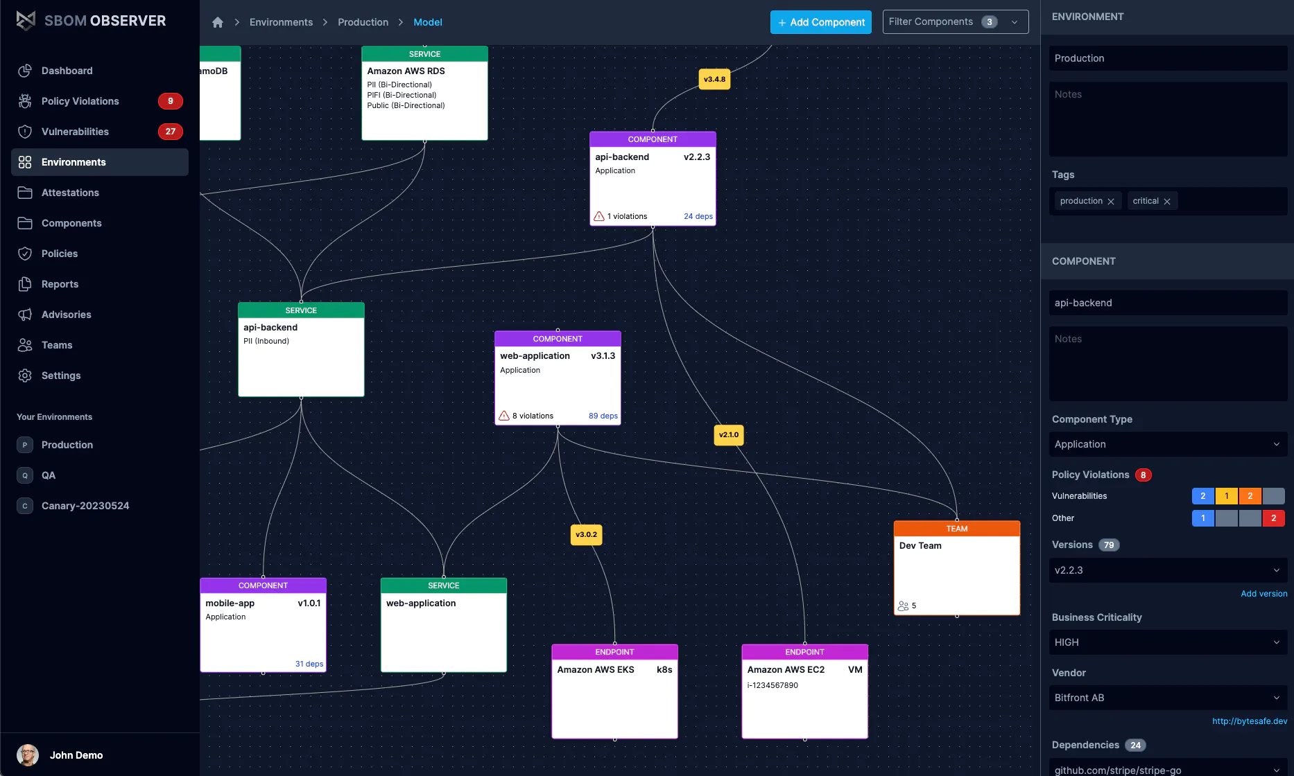Select the mobile-app component node
The height and width of the screenshot is (776, 1294).
pyautogui.click(x=263, y=625)
